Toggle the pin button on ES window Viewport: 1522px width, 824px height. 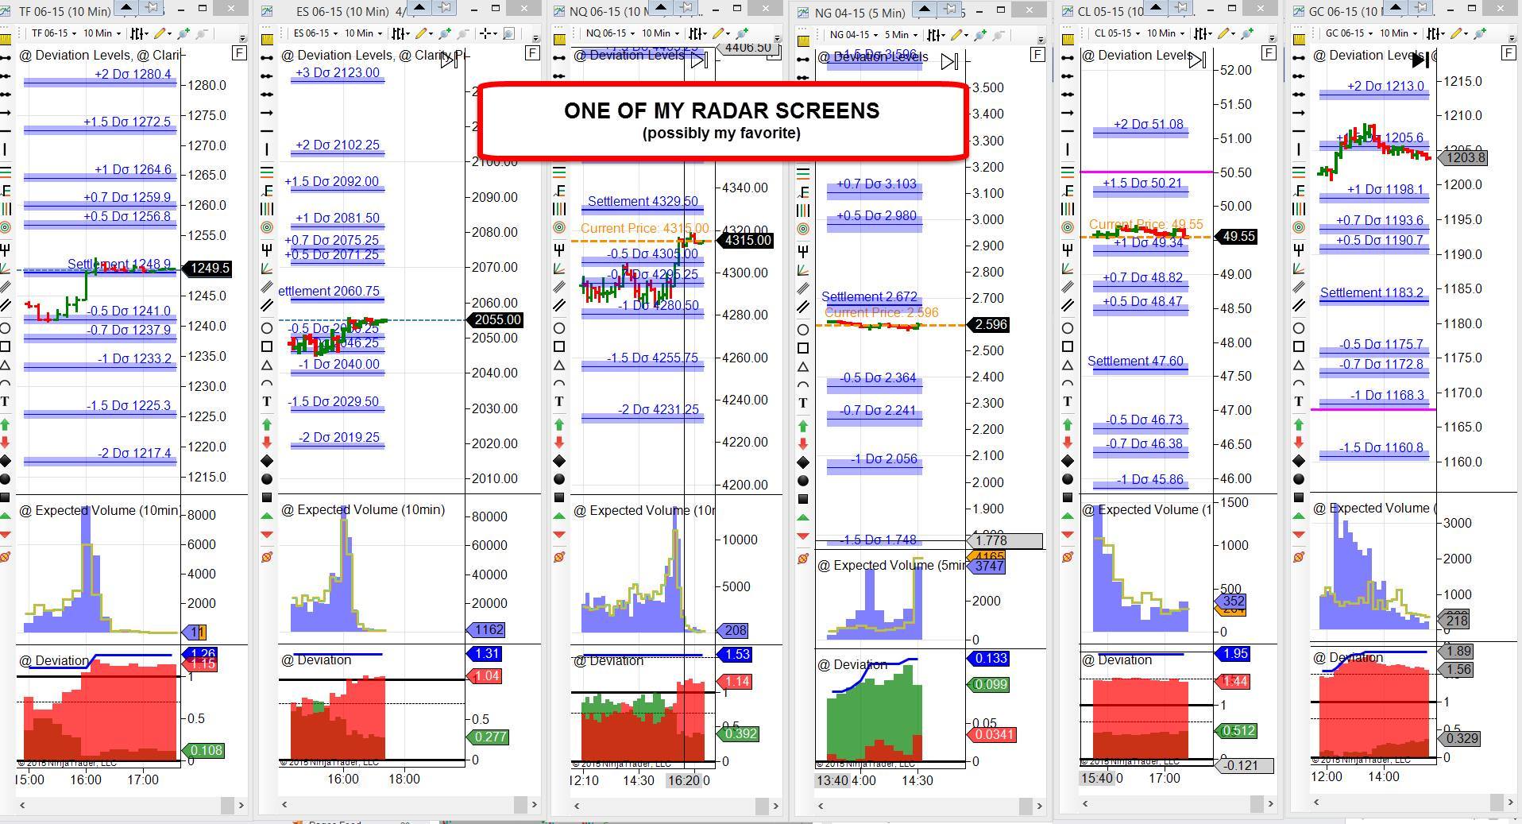[x=446, y=8]
